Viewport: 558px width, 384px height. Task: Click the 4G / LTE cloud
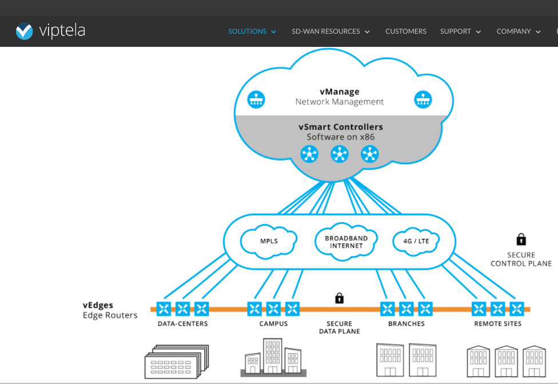(416, 241)
